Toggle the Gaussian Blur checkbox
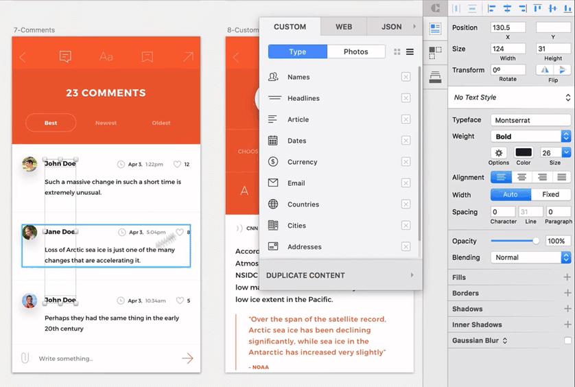575x387 pixels. tap(567, 341)
